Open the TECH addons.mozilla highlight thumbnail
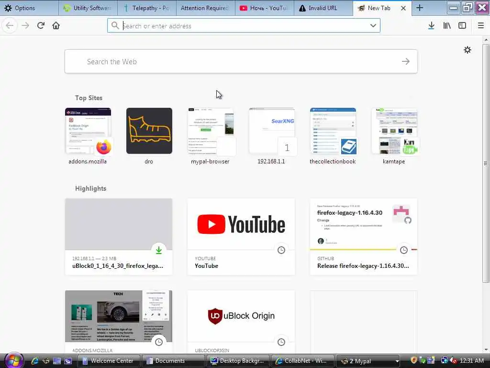490x368 pixels. tap(119, 316)
